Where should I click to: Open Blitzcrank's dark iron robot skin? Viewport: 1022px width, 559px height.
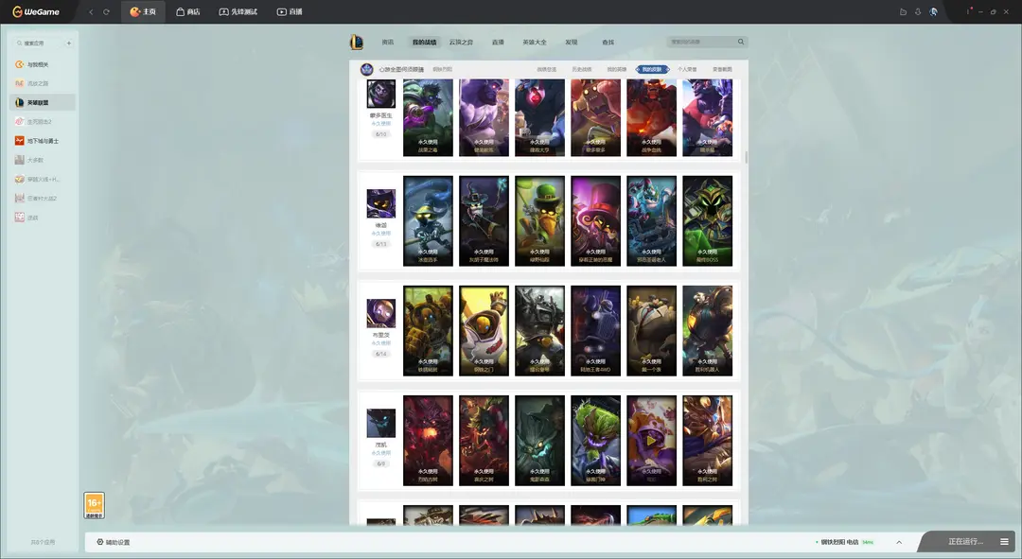click(x=539, y=330)
